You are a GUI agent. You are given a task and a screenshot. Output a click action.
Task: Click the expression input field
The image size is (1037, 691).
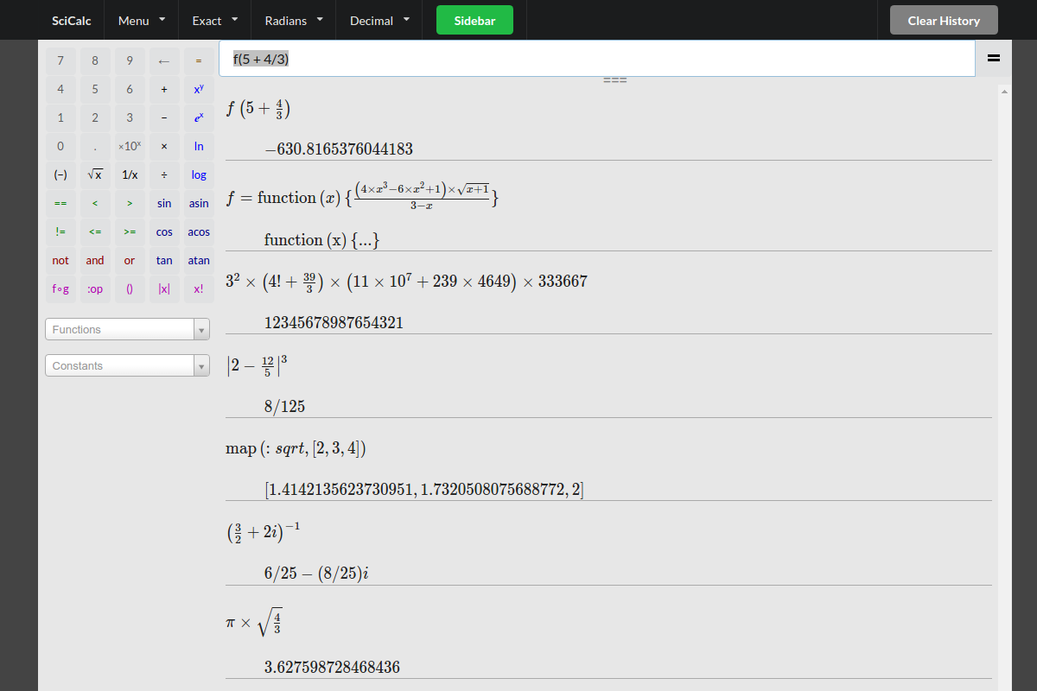(x=597, y=59)
